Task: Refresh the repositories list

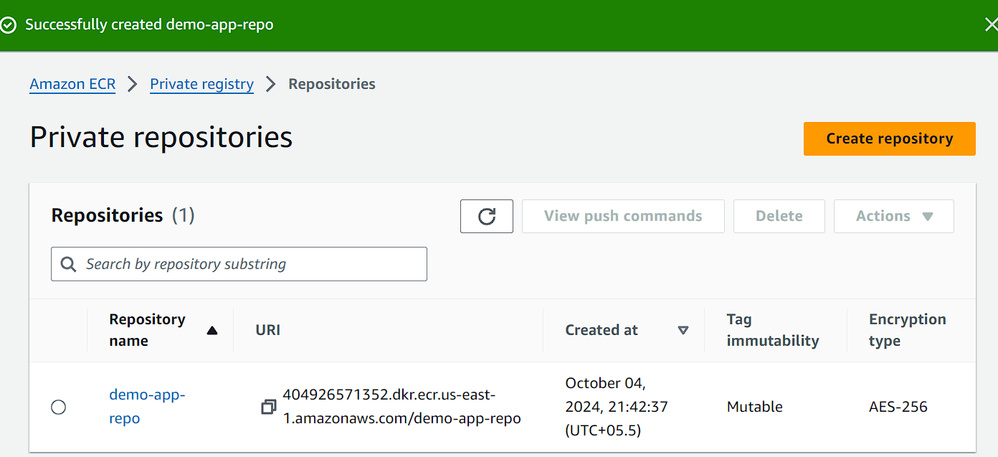Action: [487, 216]
